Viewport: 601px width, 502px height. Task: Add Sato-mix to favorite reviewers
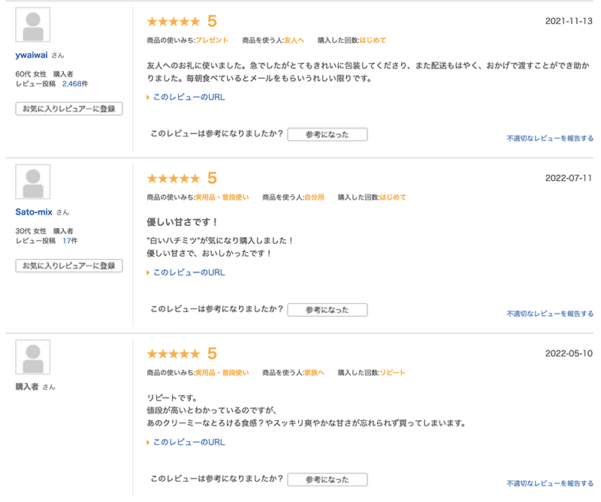click(x=69, y=266)
